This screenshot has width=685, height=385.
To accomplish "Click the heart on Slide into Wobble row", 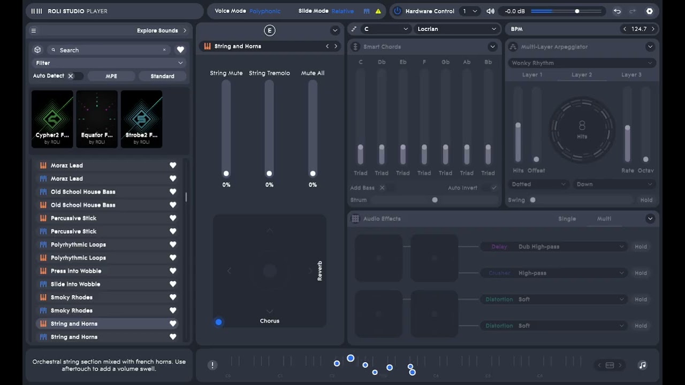I will point(173,284).
